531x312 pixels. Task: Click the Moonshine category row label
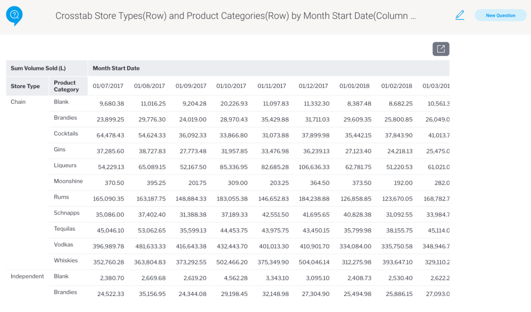pyautogui.click(x=68, y=181)
